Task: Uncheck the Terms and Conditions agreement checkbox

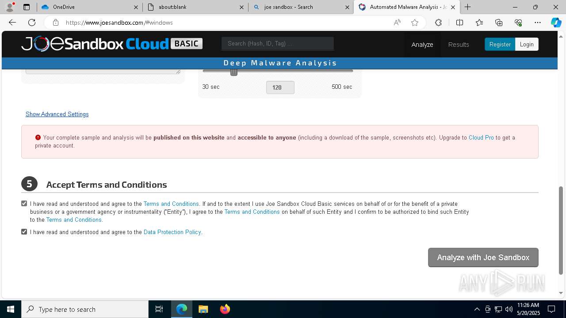Action: tap(24, 204)
